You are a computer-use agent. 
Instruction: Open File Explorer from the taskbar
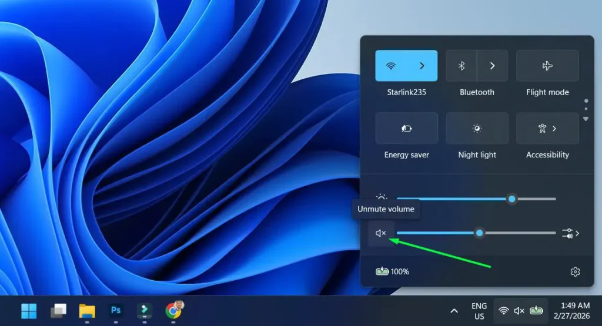(x=87, y=311)
